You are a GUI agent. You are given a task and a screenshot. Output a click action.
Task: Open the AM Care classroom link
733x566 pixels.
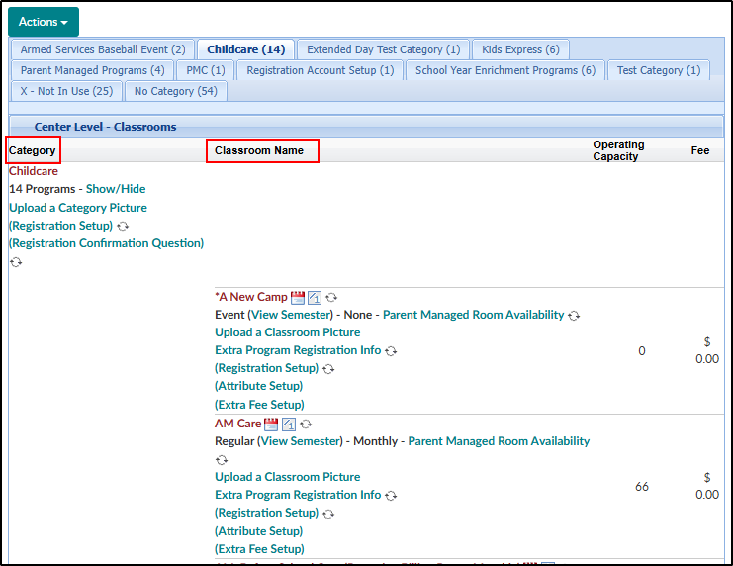238,424
